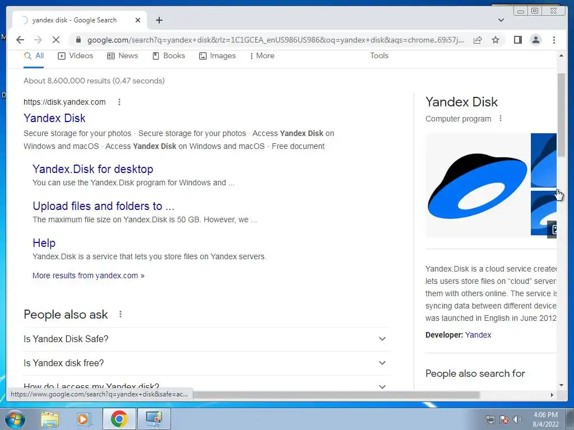Click the volume speaker tray icon
574x430 pixels.
click(517, 420)
